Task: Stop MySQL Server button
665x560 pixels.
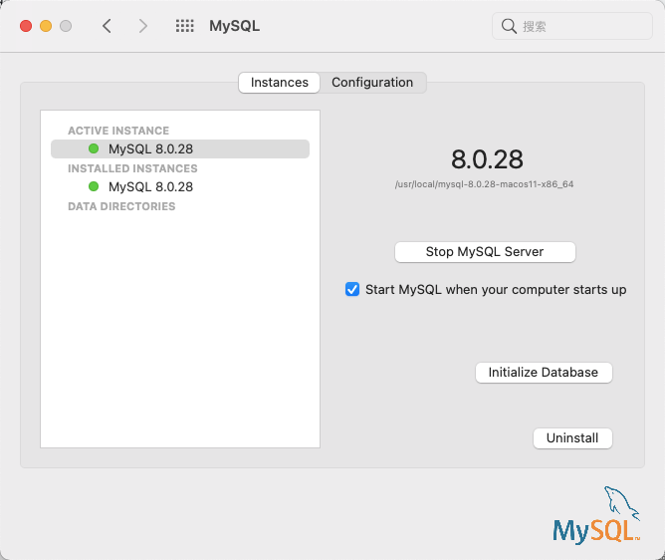Action: click(485, 252)
